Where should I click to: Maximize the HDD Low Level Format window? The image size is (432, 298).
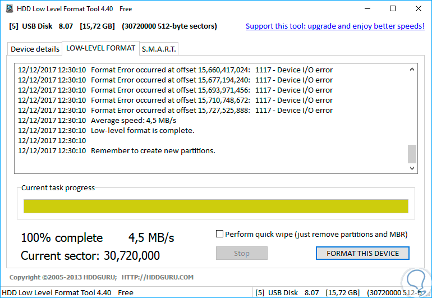(392, 8)
